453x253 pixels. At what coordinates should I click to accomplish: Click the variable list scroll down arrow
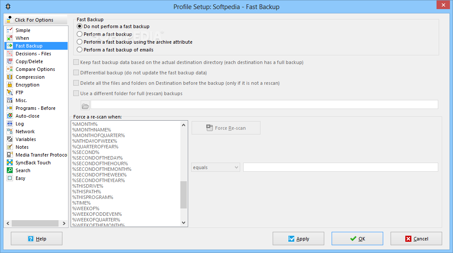(183, 222)
